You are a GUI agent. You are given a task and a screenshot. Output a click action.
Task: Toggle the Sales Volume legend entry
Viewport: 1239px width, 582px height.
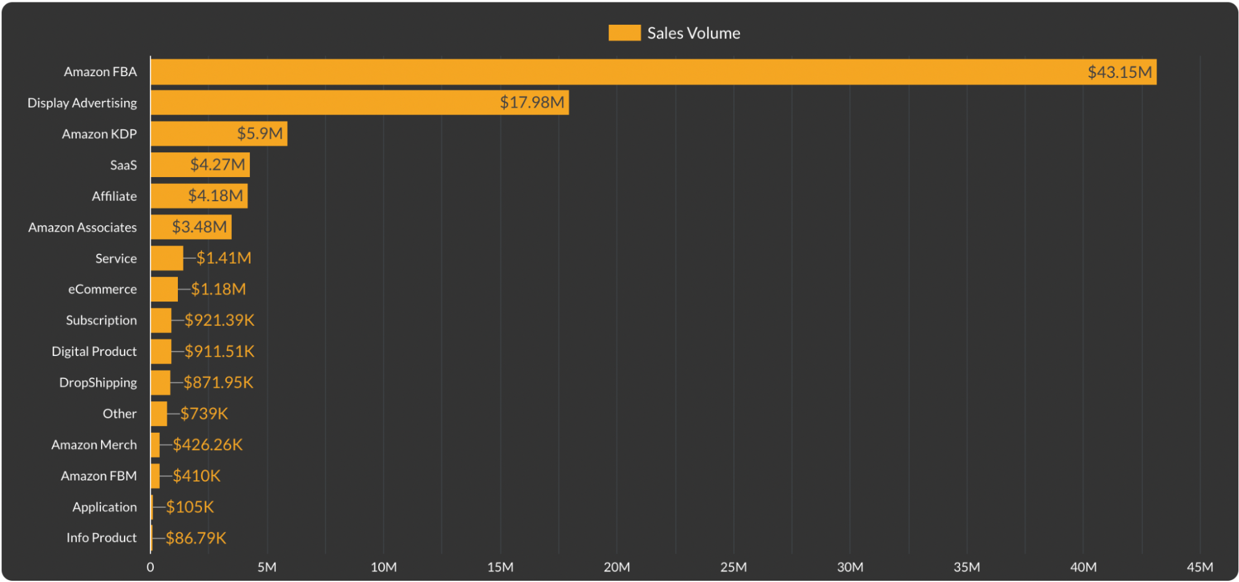tap(693, 33)
